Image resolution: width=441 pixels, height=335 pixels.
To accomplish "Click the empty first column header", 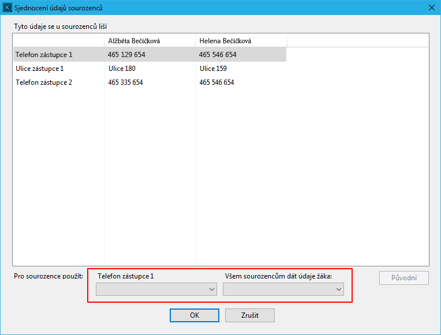I will tap(58, 41).
